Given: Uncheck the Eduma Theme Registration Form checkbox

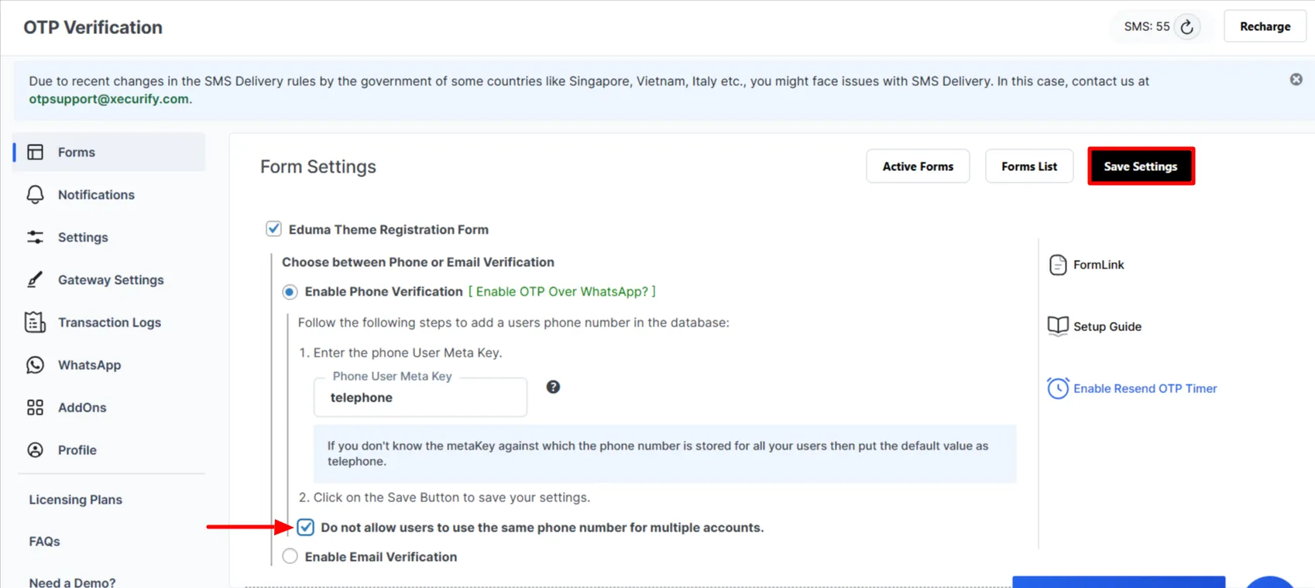Looking at the screenshot, I should click(273, 228).
